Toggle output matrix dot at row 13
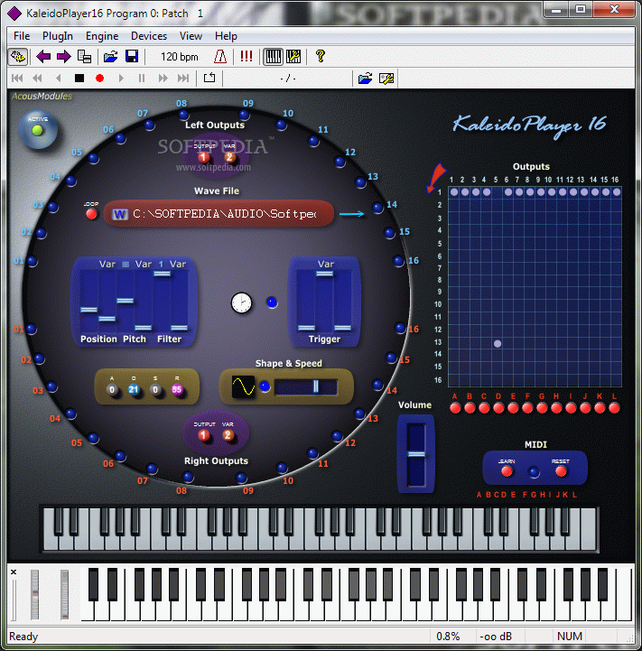Screen dimensions: 642x651 click(498, 343)
